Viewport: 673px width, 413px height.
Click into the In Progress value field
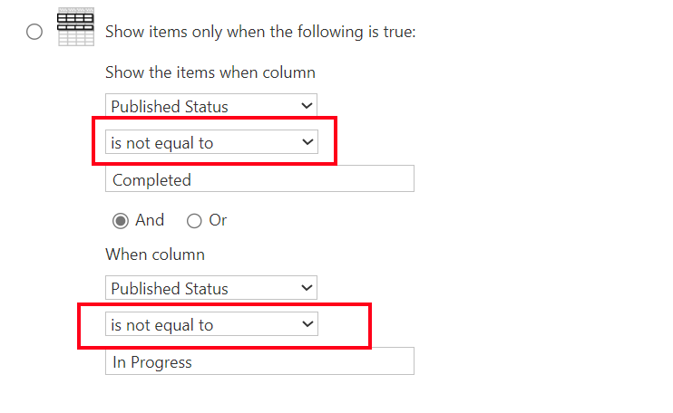[x=259, y=361]
